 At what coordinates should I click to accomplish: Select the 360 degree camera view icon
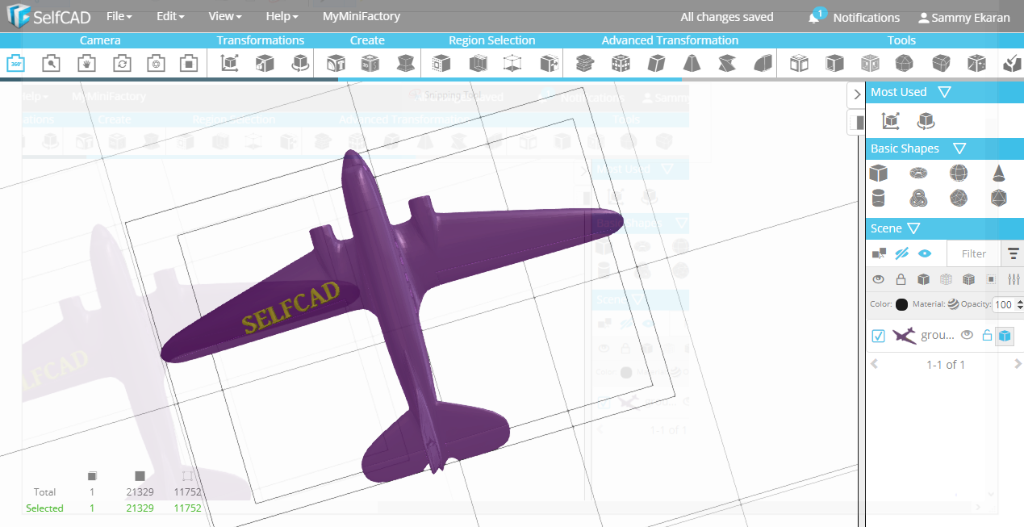[x=15, y=63]
